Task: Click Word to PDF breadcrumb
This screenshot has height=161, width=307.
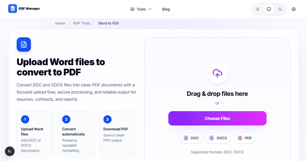Action: click(x=109, y=23)
